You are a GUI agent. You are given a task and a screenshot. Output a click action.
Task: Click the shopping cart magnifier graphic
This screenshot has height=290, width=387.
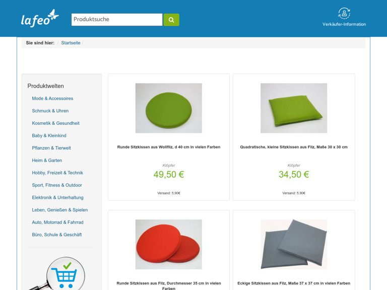point(59,274)
